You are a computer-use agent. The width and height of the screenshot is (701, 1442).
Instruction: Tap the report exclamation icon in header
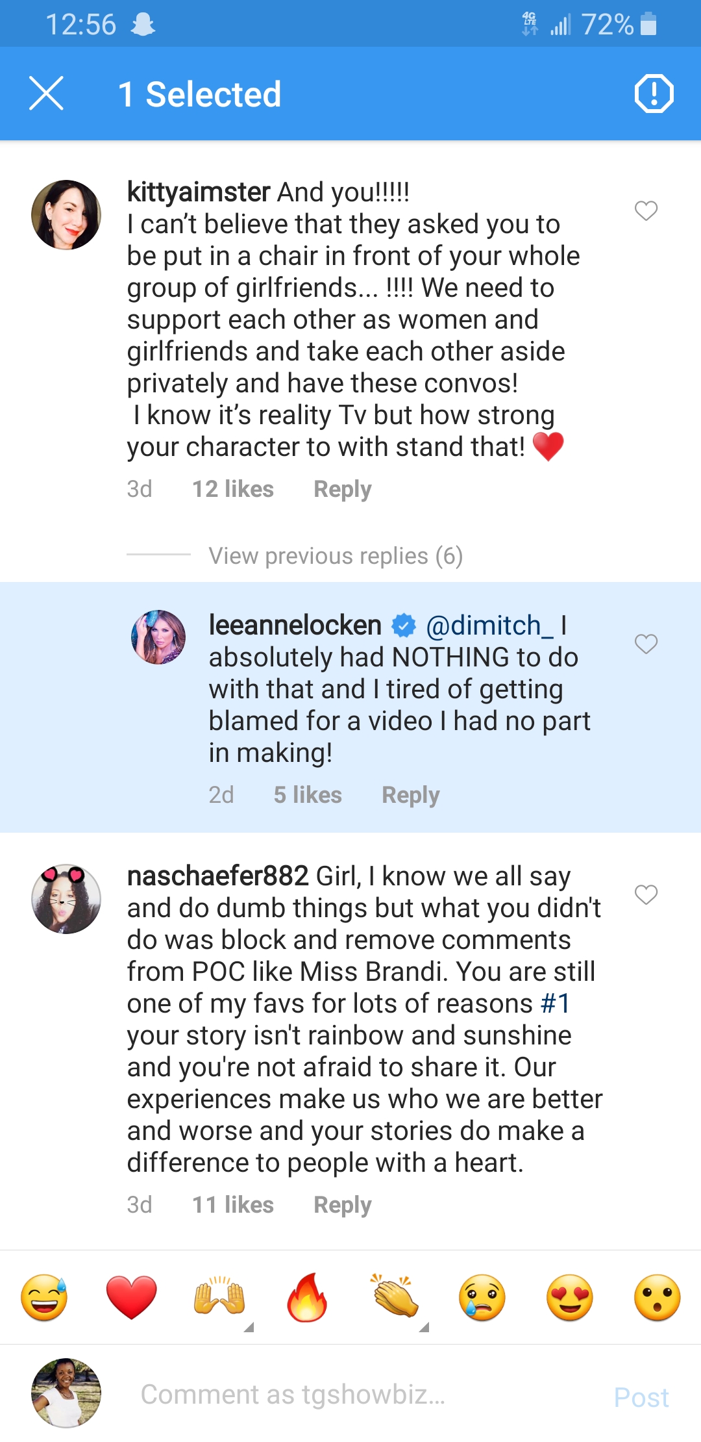click(654, 94)
